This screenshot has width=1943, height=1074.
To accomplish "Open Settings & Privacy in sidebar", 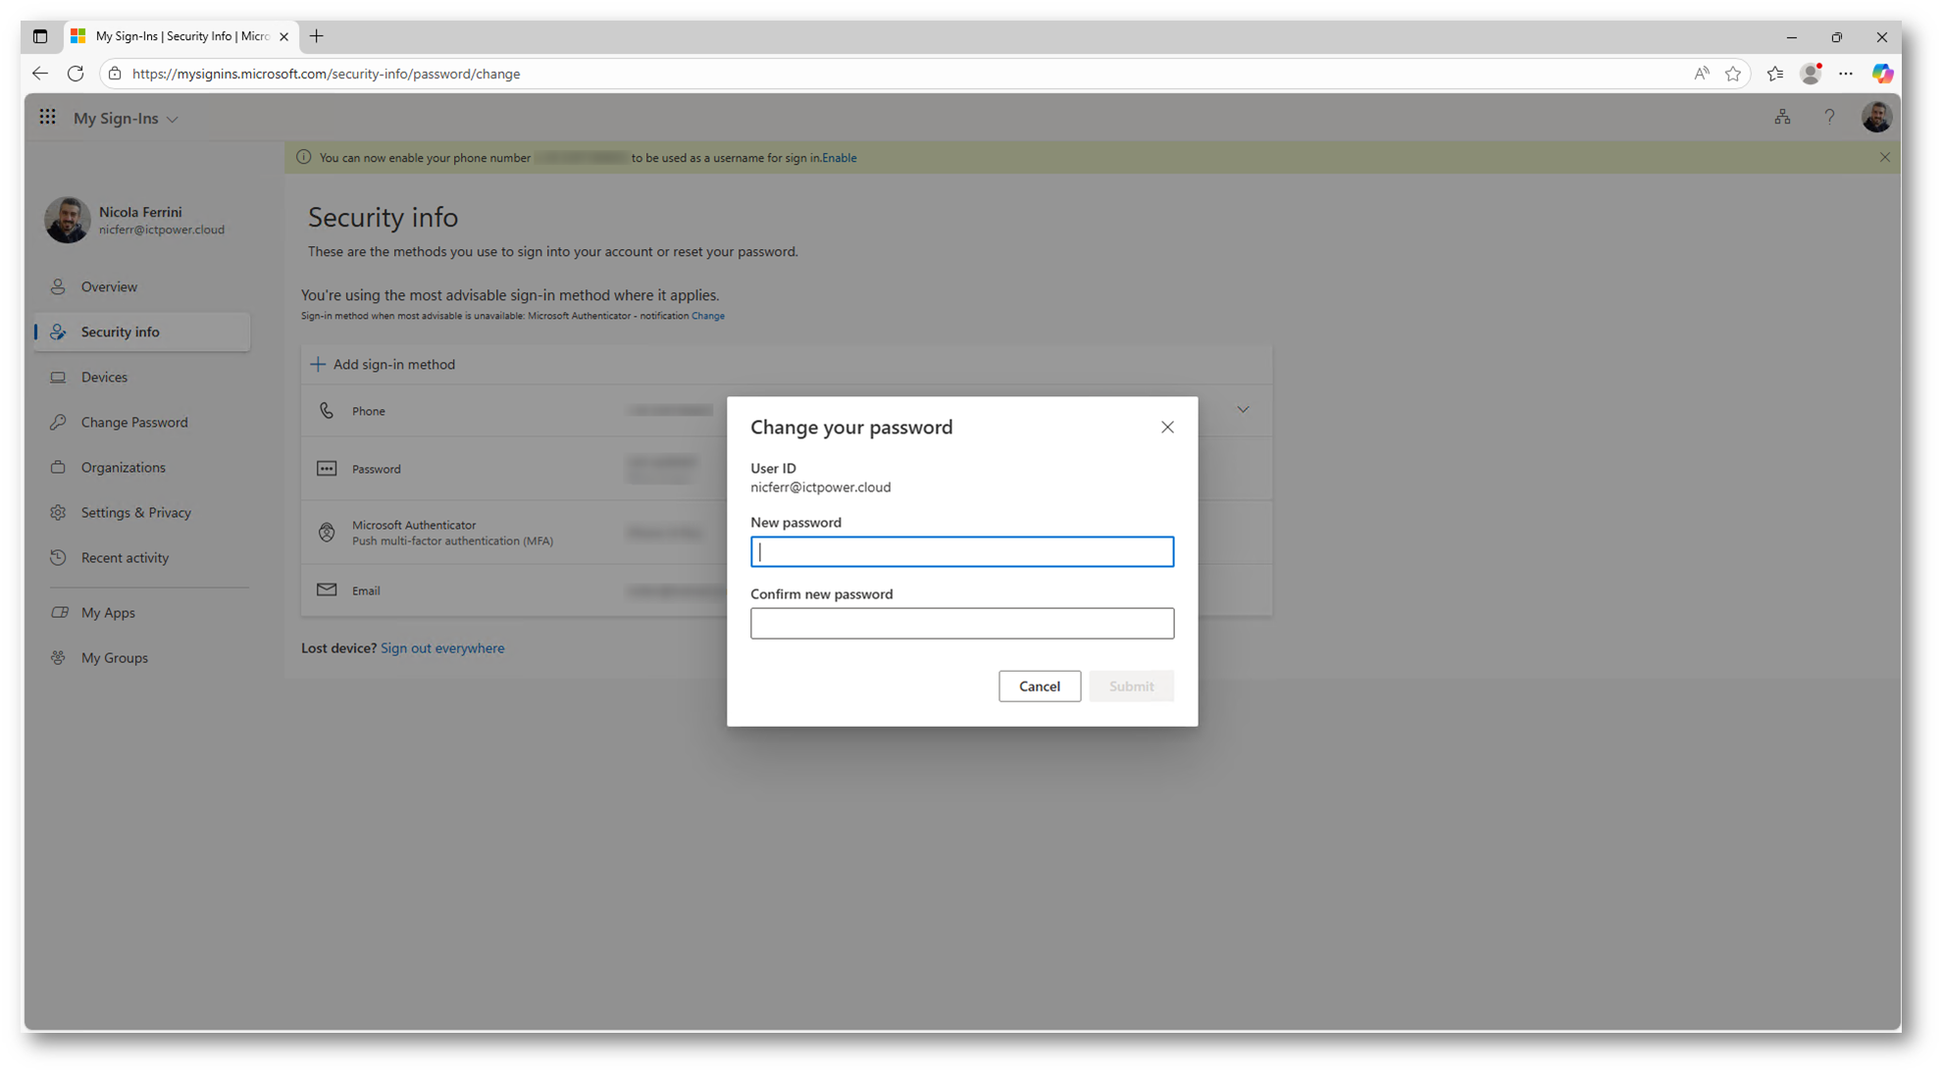I will point(135,512).
